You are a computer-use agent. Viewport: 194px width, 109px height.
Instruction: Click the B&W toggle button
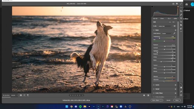pos(174,22)
